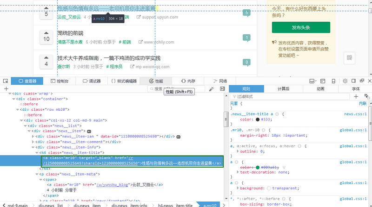Screen dimensions: 372x207
Task: Click the event badge on news__item div
Action: click(89, 131)
